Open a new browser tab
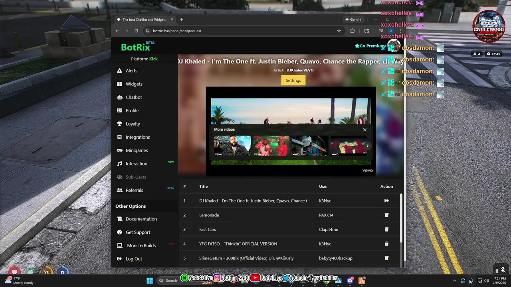Screen dimensions: 511x287 181,20
